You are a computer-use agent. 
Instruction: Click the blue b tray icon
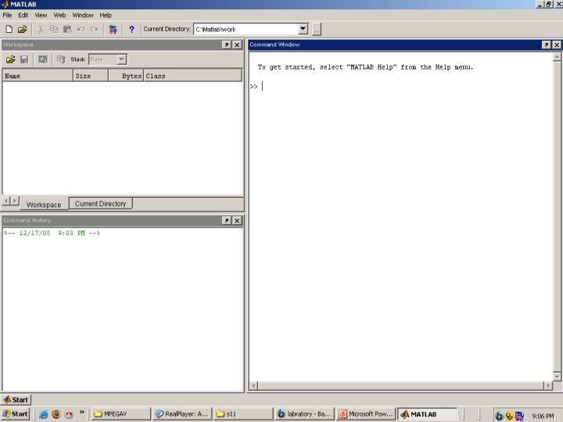pyautogui.click(x=499, y=416)
